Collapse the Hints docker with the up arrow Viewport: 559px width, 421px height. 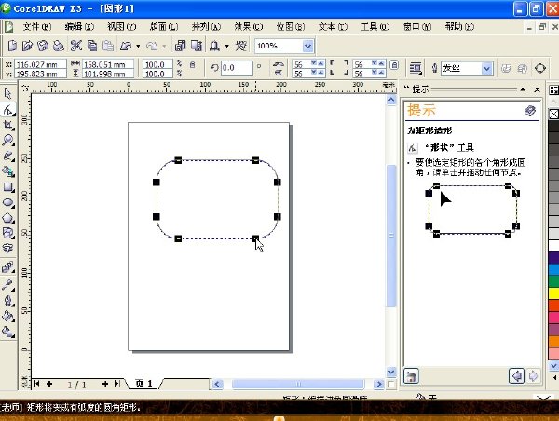point(523,89)
